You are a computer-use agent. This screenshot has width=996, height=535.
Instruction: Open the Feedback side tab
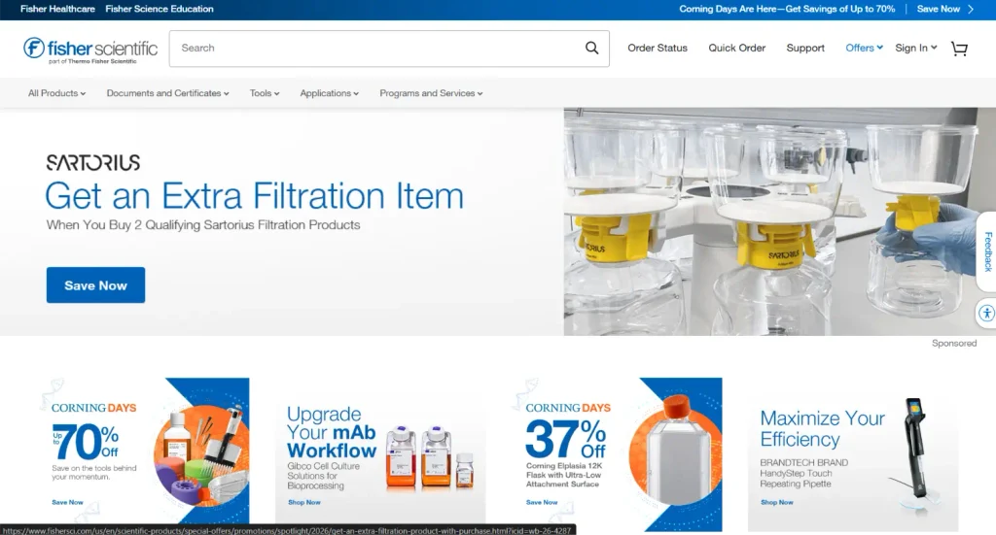point(987,251)
